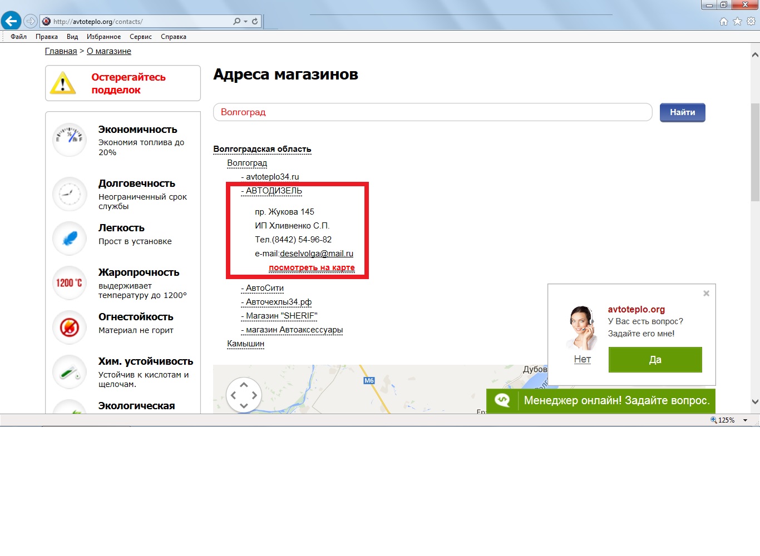
Task: Open the Справка menu
Action: coord(174,37)
